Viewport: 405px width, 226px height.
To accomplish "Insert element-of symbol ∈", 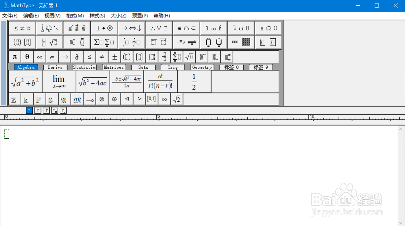I will coord(52,57).
